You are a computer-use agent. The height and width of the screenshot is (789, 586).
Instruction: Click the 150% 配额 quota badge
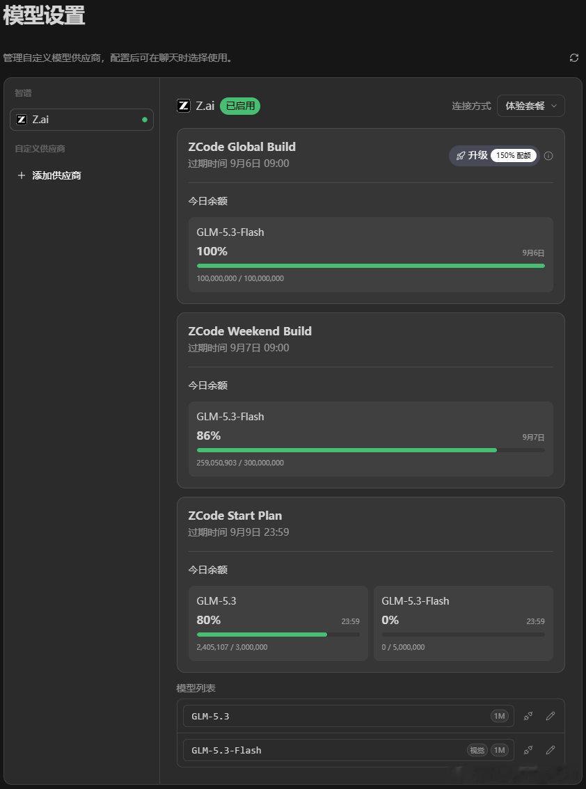tap(514, 155)
